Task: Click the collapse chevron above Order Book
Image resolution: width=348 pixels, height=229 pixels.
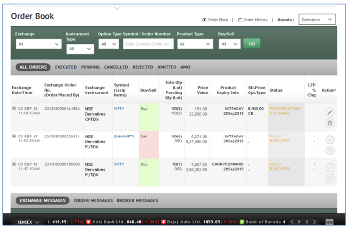Action: pos(117,8)
